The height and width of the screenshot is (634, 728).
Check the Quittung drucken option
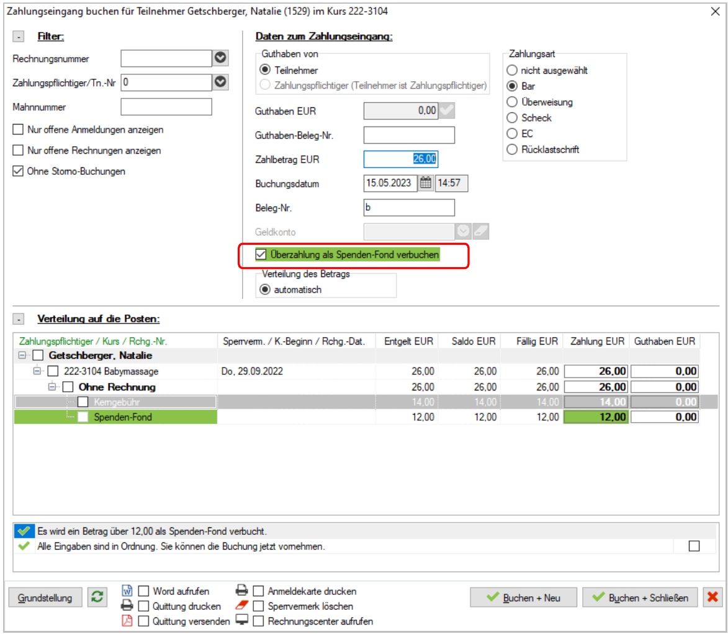point(144,606)
